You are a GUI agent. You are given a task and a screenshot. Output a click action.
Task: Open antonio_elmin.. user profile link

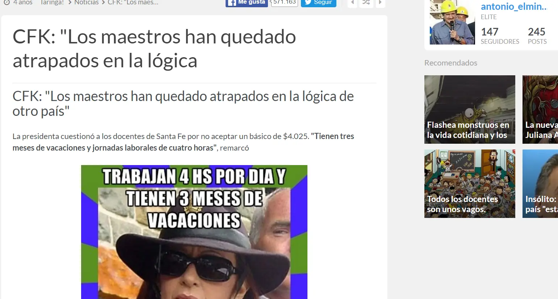coord(514,6)
